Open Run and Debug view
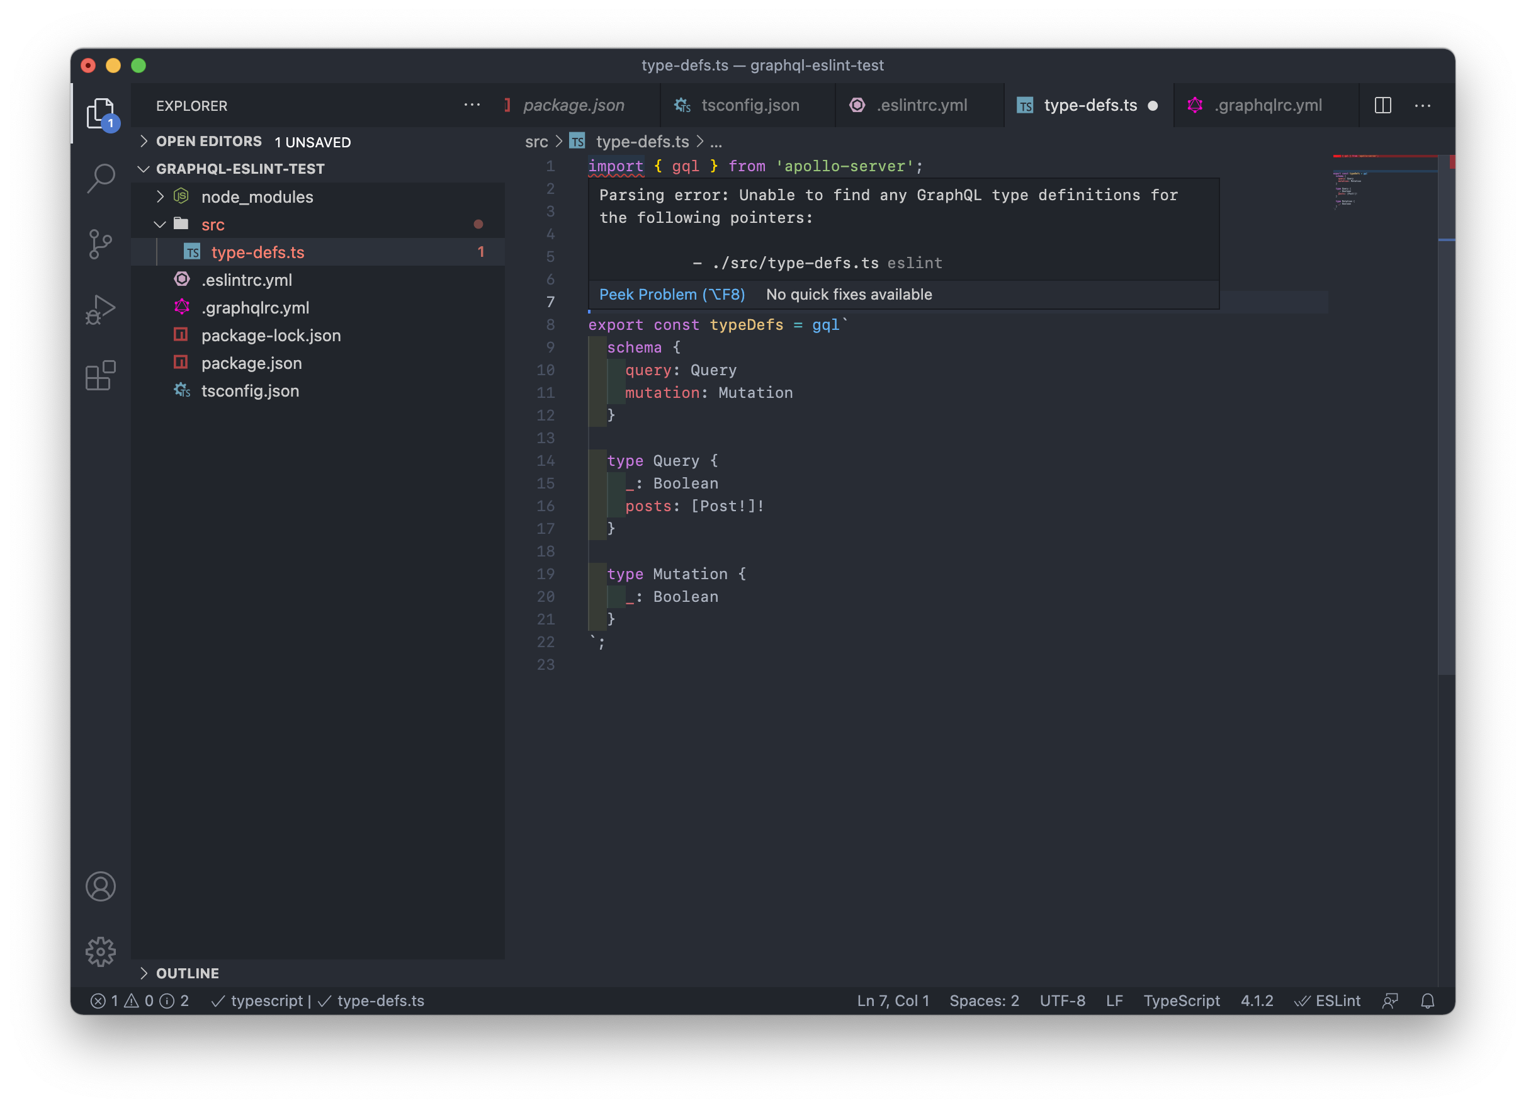 [x=101, y=310]
